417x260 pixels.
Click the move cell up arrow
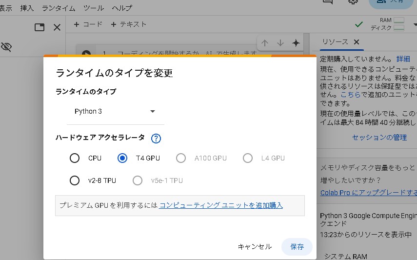pyautogui.click(x=265, y=43)
